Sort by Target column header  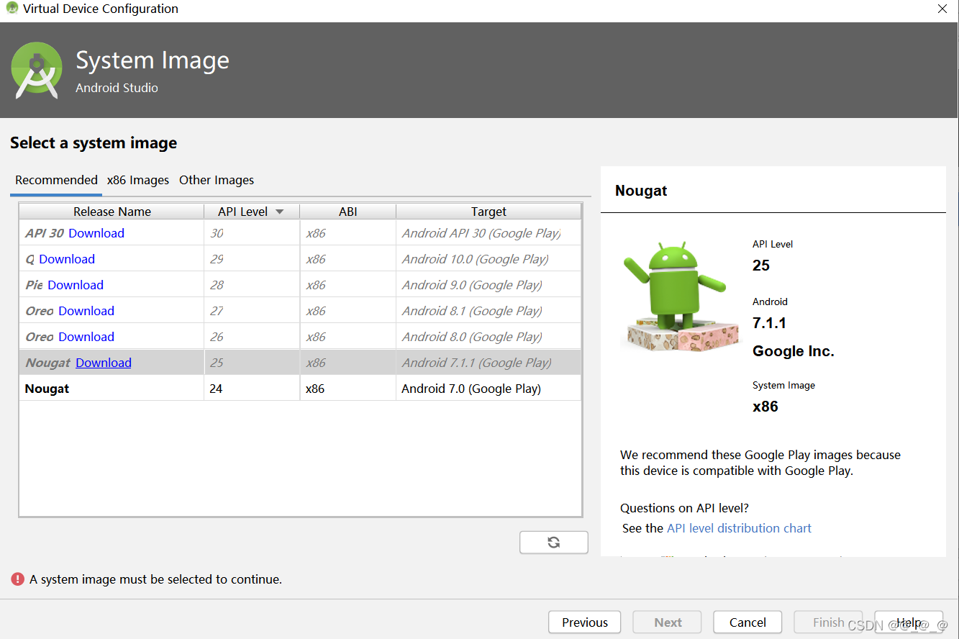(x=488, y=212)
